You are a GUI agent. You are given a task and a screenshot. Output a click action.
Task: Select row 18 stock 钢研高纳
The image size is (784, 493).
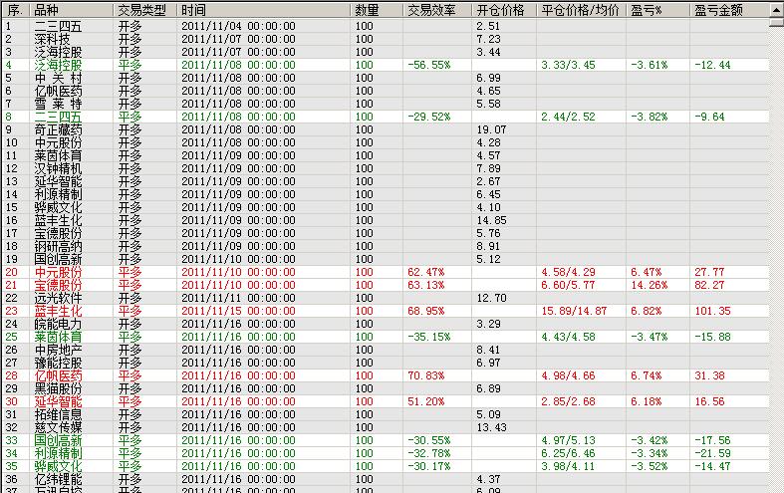[58, 247]
